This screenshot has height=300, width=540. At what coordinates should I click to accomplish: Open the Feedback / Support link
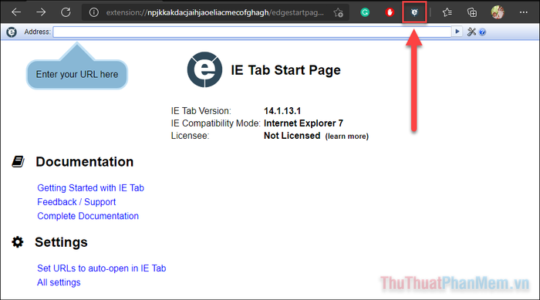tap(76, 202)
